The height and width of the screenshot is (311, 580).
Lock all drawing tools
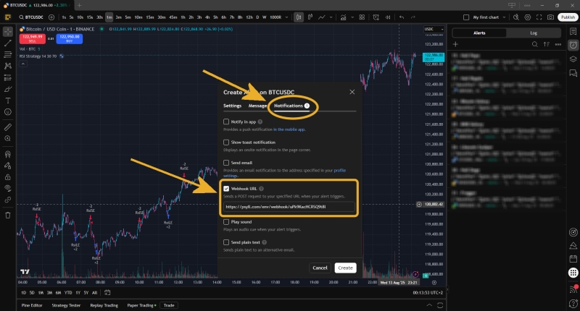[8, 177]
